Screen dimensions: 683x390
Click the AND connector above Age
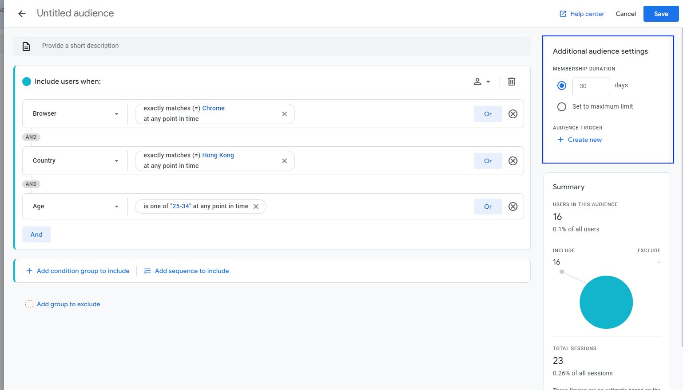[31, 184]
